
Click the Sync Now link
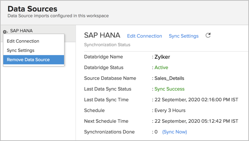pyautogui.click(x=175, y=132)
